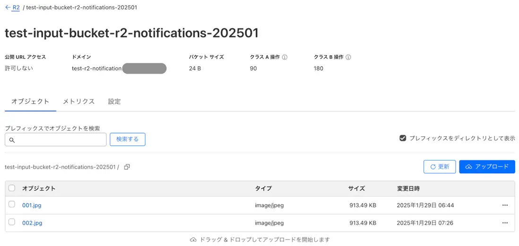Click the Class B operations info icon
The image size is (519, 246).
[x=348, y=57]
